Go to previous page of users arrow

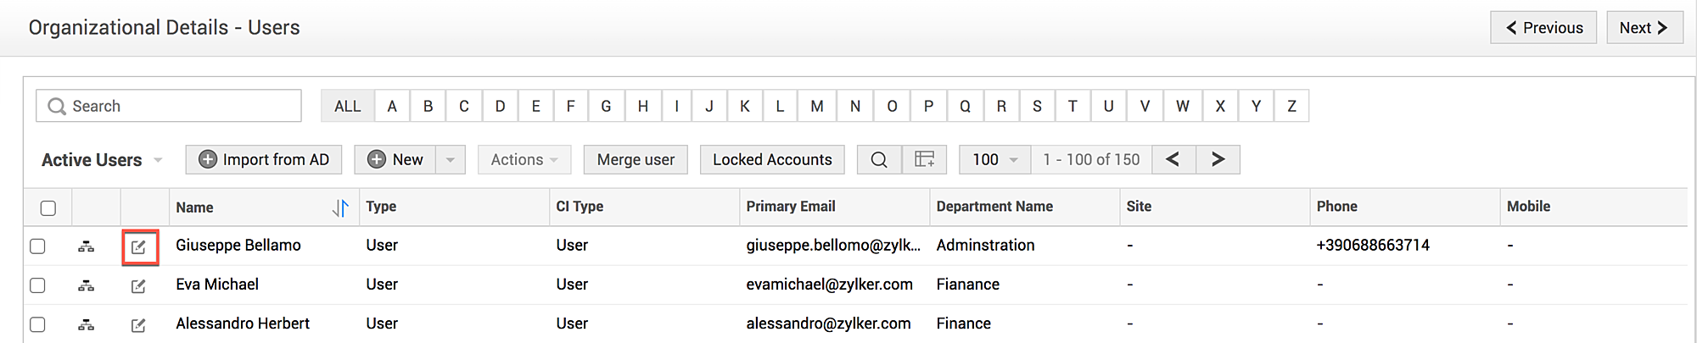coord(1173,159)
